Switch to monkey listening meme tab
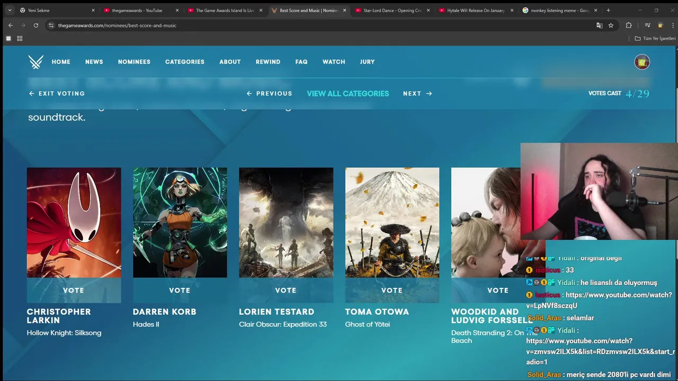Screen dimensions: 678x381 click(x=559, y=10)
